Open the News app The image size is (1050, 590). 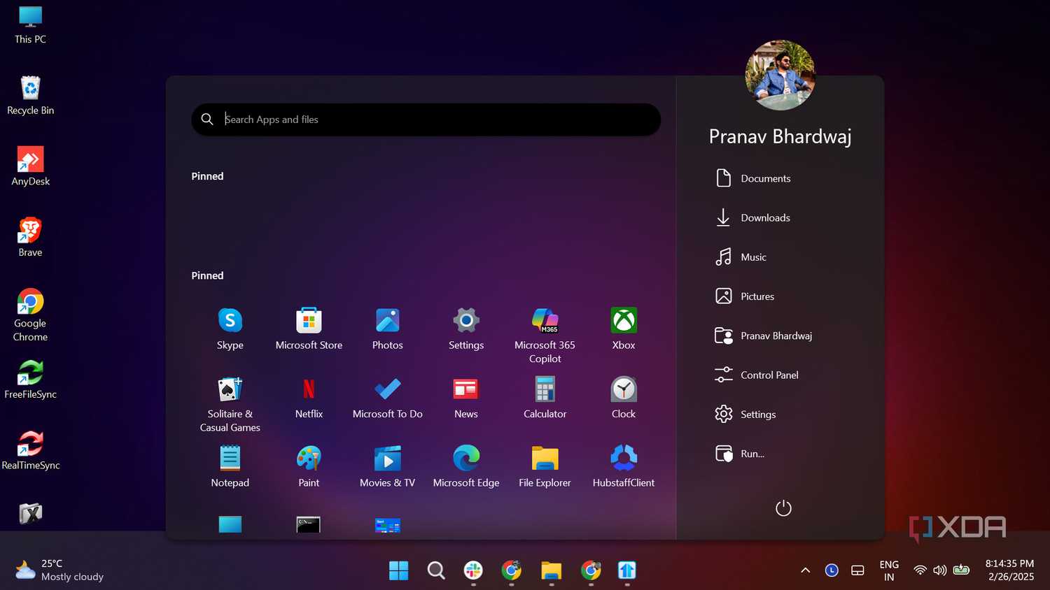click(x=466, y=398)
